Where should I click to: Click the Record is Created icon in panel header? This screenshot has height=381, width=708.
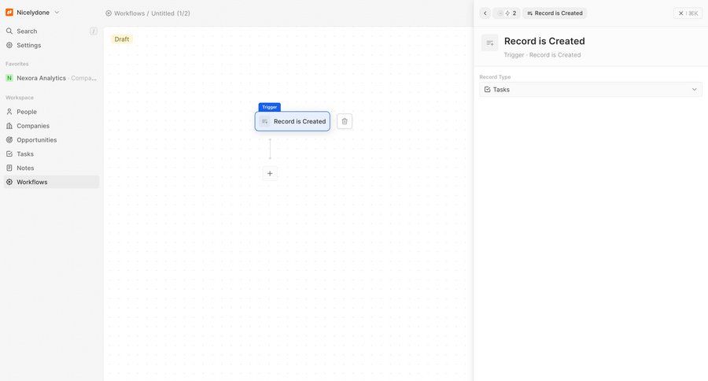click(x=490, y=43)
